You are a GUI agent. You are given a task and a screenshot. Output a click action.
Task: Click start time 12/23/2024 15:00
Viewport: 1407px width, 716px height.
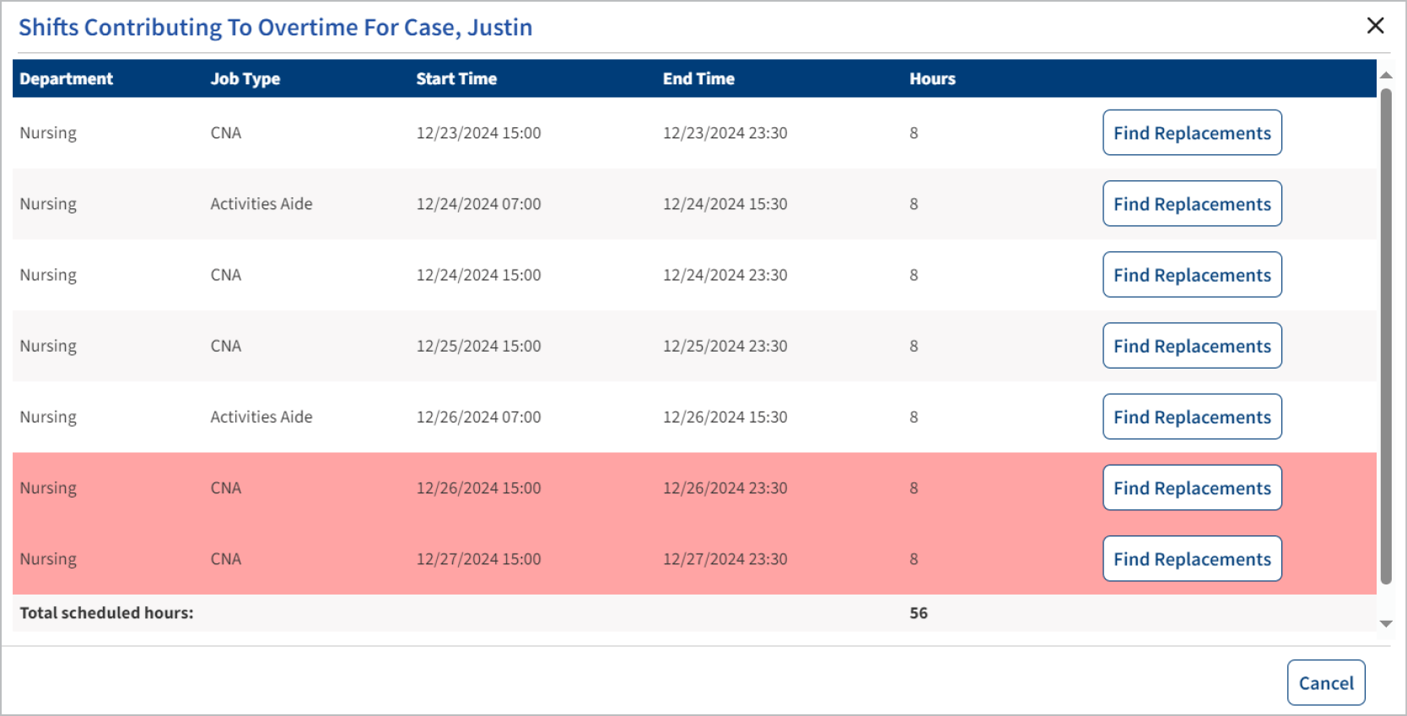pos(478,132)
